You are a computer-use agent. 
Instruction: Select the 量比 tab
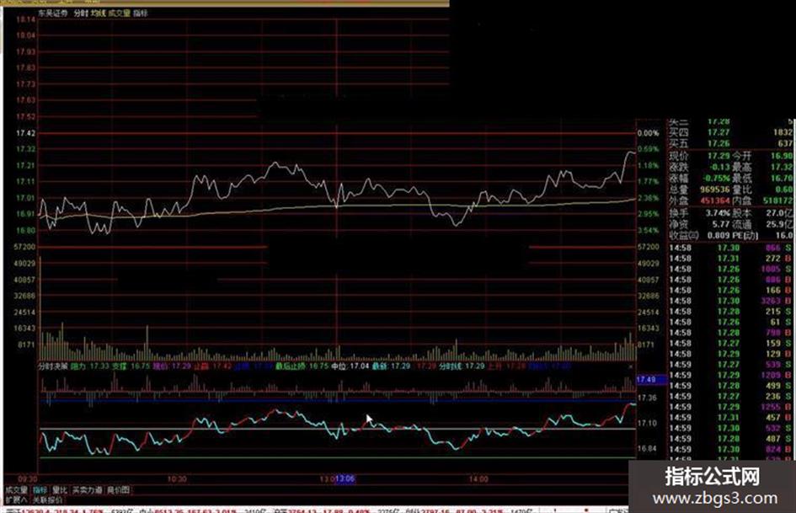tap(60, 490)
